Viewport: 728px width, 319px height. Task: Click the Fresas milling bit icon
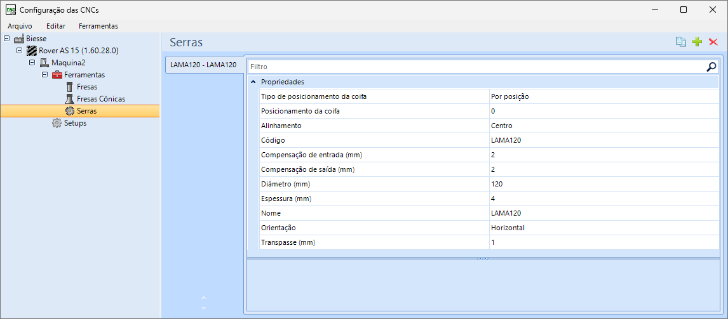69,87
